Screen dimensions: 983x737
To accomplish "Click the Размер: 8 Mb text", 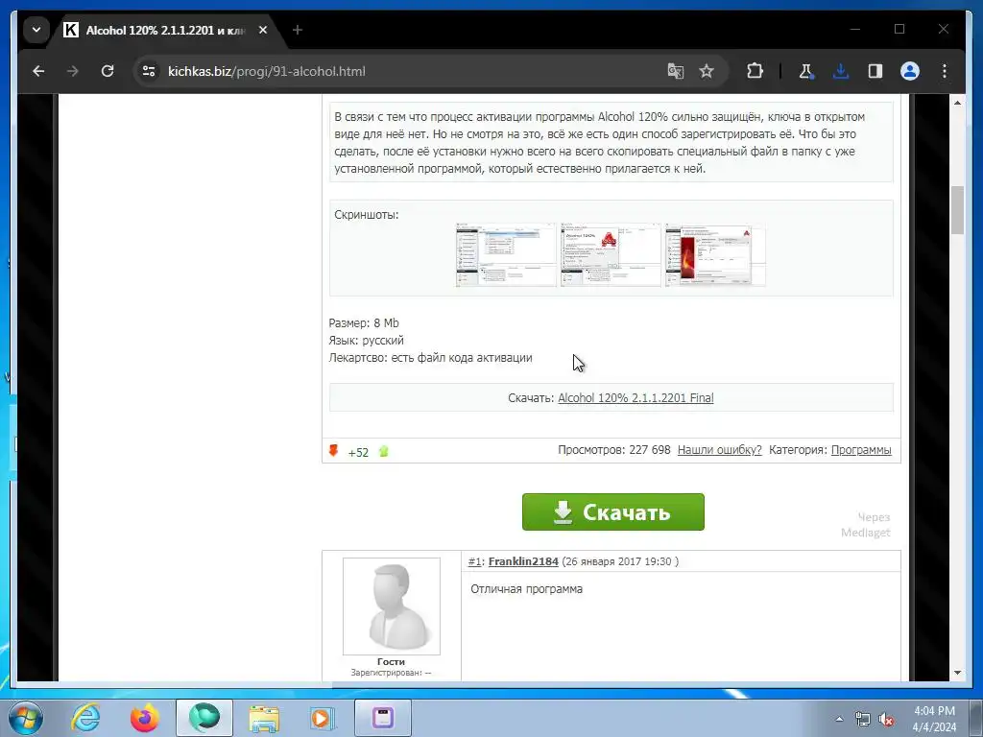I will (x=364, y=323).
